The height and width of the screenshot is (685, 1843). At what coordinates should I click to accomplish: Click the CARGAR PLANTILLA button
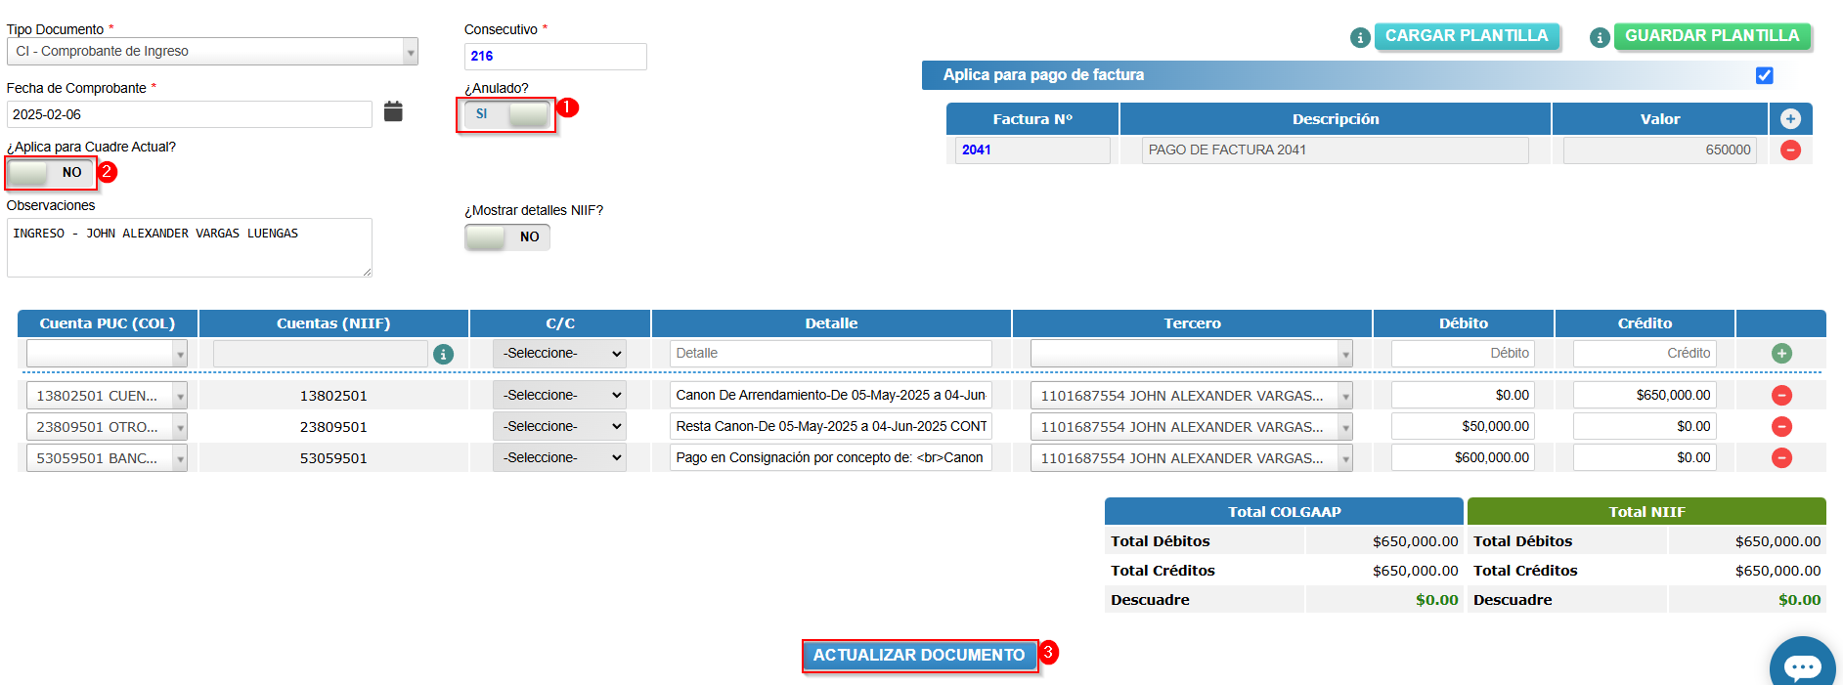1466,36
